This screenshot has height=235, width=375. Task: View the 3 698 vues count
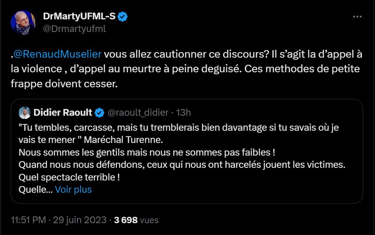click(x=136, y=220)
